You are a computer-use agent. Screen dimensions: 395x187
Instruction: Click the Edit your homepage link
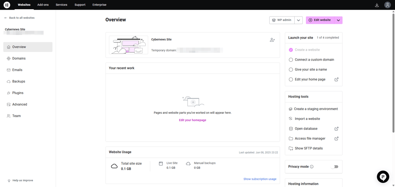[x=192, y=120]
